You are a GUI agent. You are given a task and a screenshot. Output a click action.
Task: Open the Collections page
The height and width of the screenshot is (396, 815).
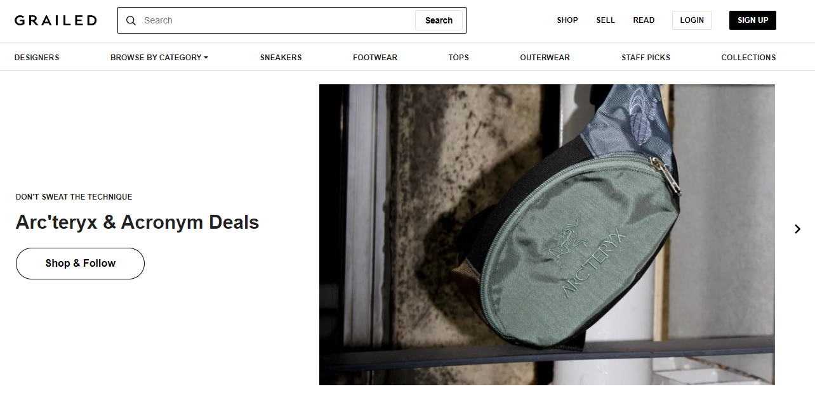(x=748, y=57)
